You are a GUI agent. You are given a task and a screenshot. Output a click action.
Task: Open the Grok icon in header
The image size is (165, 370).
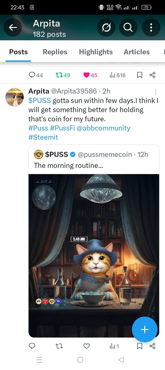click(x=106, y=27)
